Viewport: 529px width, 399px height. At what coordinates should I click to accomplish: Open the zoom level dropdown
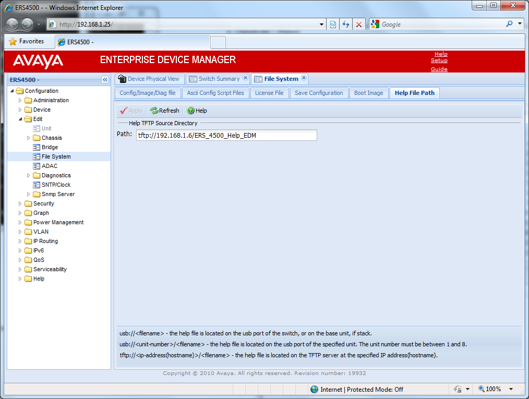(x=510, y=389)
